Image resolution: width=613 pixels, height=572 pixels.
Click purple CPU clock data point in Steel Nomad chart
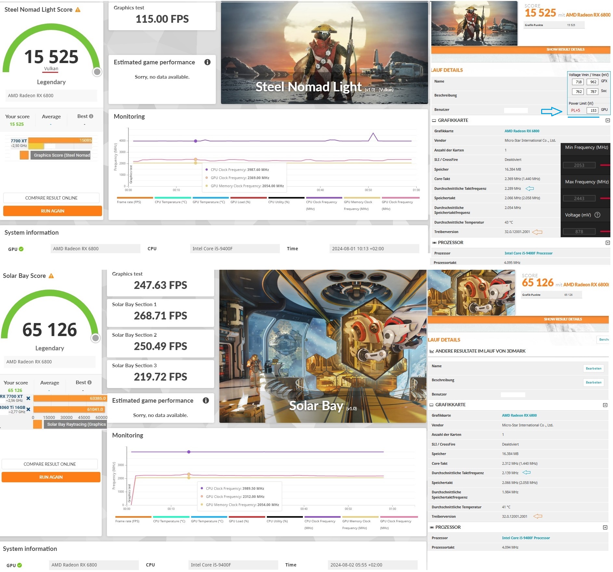[x=195, y=141]
